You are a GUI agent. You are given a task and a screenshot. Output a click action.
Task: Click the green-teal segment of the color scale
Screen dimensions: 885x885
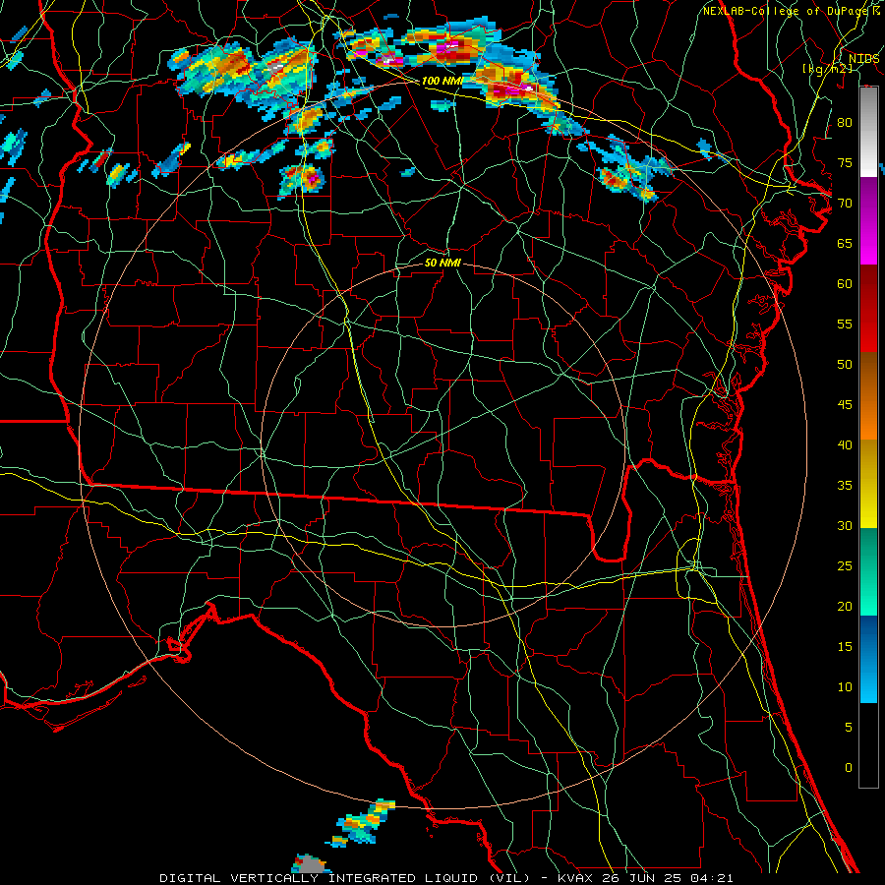[868, 571]
